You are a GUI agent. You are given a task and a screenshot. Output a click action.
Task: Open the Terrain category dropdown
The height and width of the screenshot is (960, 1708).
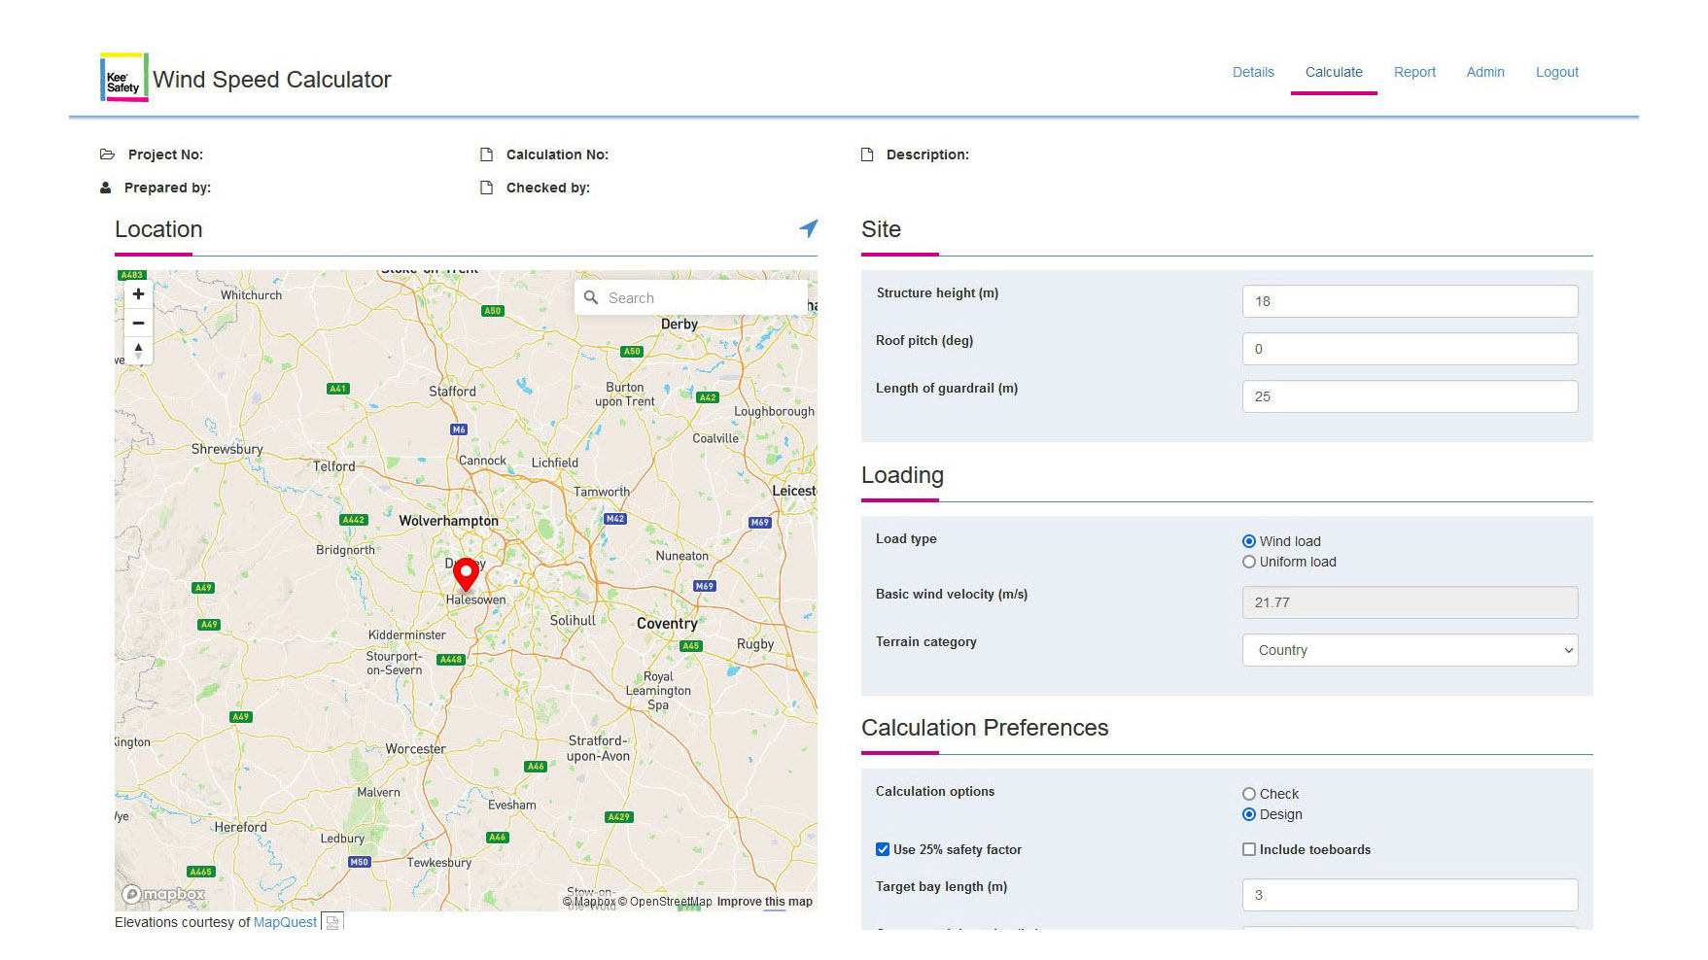1410,650
